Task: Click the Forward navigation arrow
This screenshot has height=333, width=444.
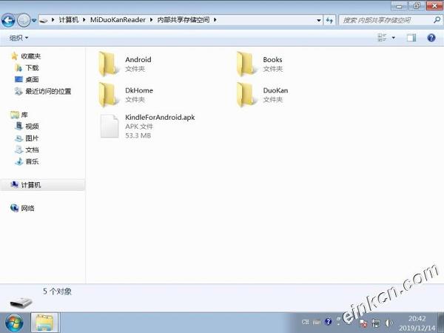Action: coord(24,20)
